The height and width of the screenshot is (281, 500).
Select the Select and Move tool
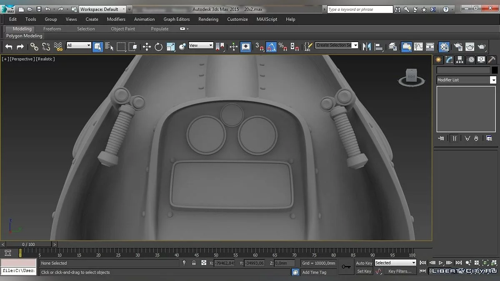click(147, 47)
